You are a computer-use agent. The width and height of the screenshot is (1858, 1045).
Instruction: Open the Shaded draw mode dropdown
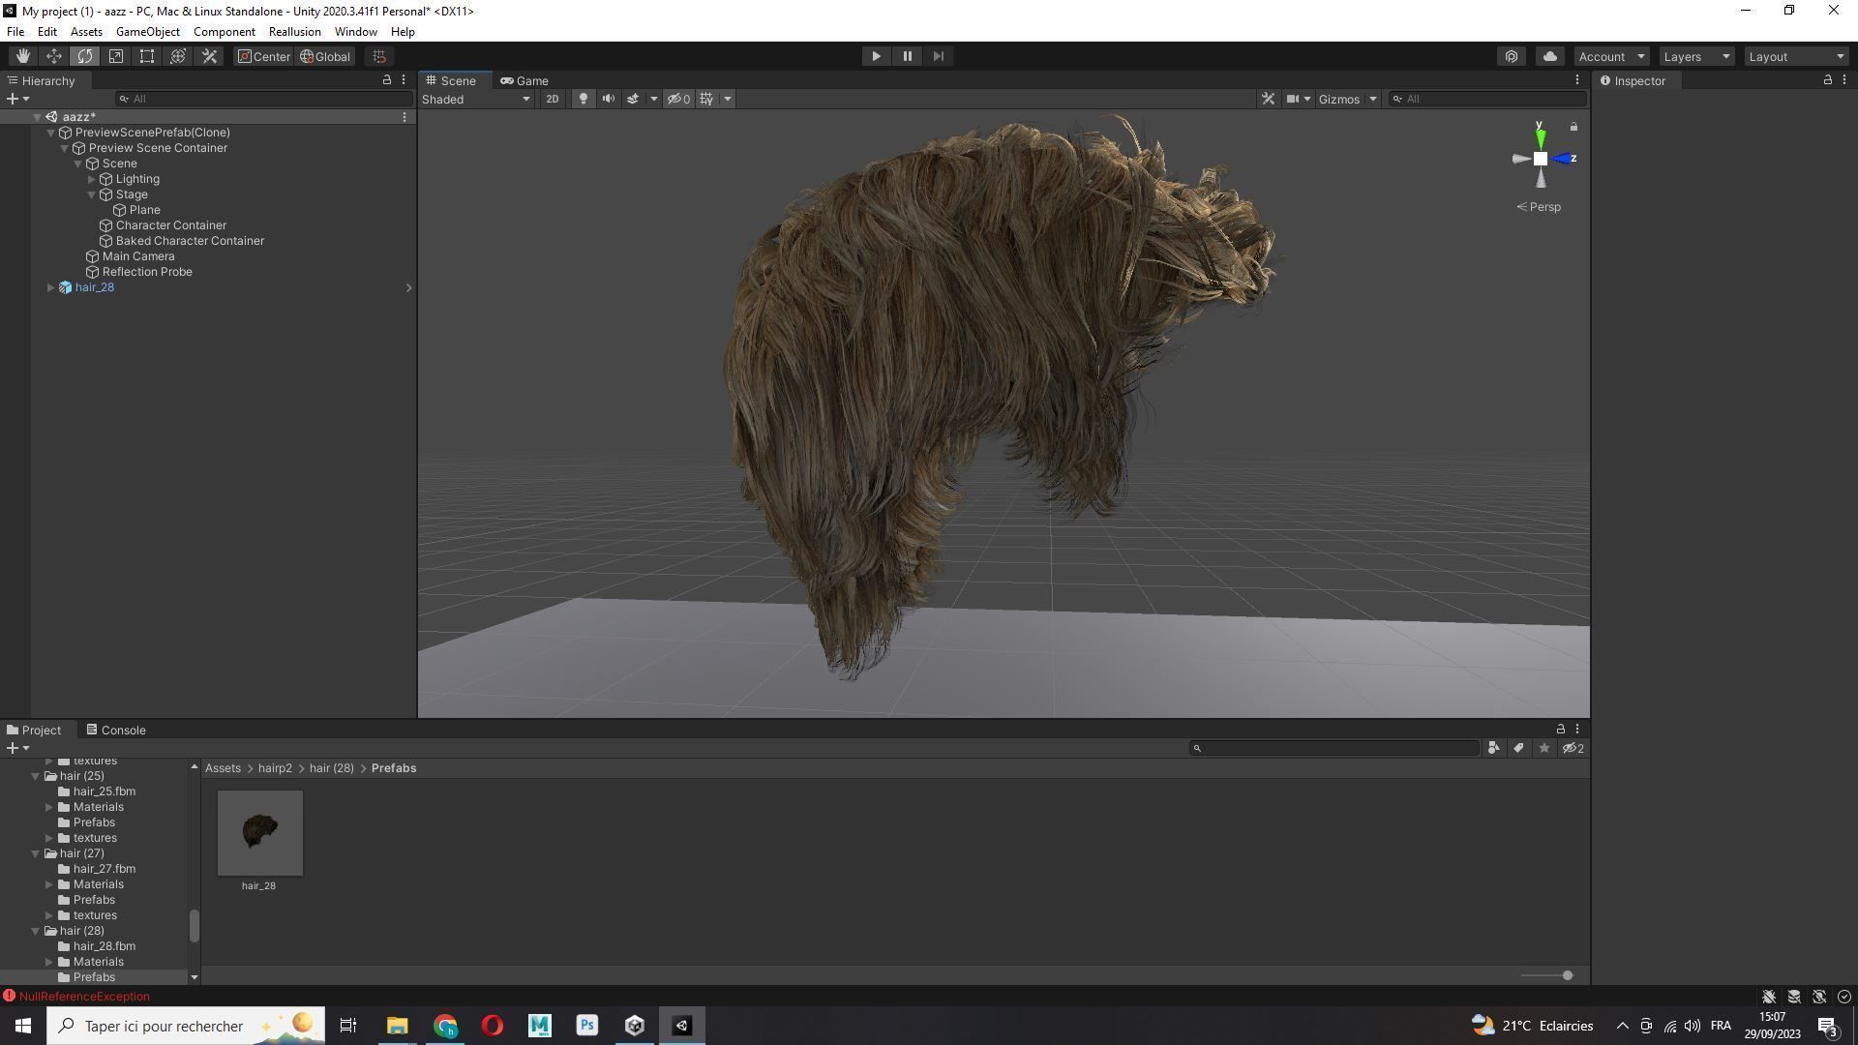(476, 99)
